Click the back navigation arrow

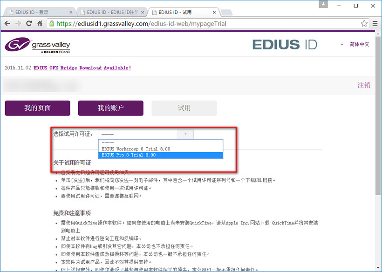tap(7, 22)
